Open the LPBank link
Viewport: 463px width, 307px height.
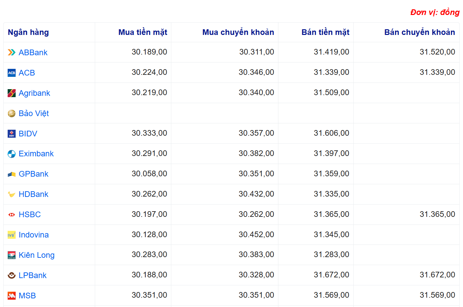[33, 275]
